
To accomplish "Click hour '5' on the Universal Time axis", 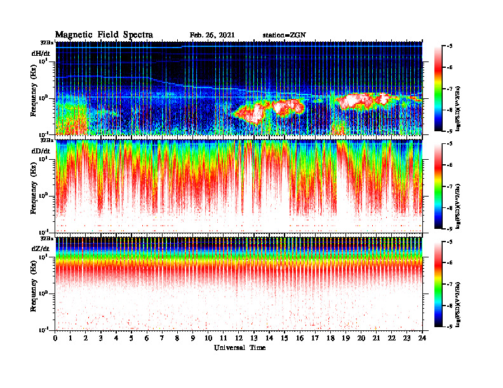I will 131,338.
